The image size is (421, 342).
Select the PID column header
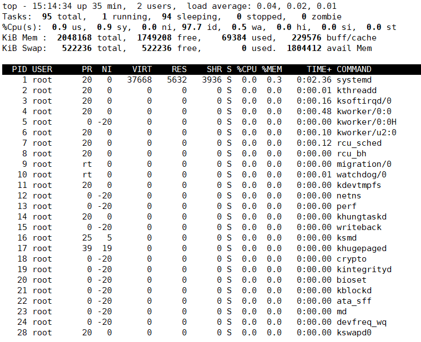[19, 69]
